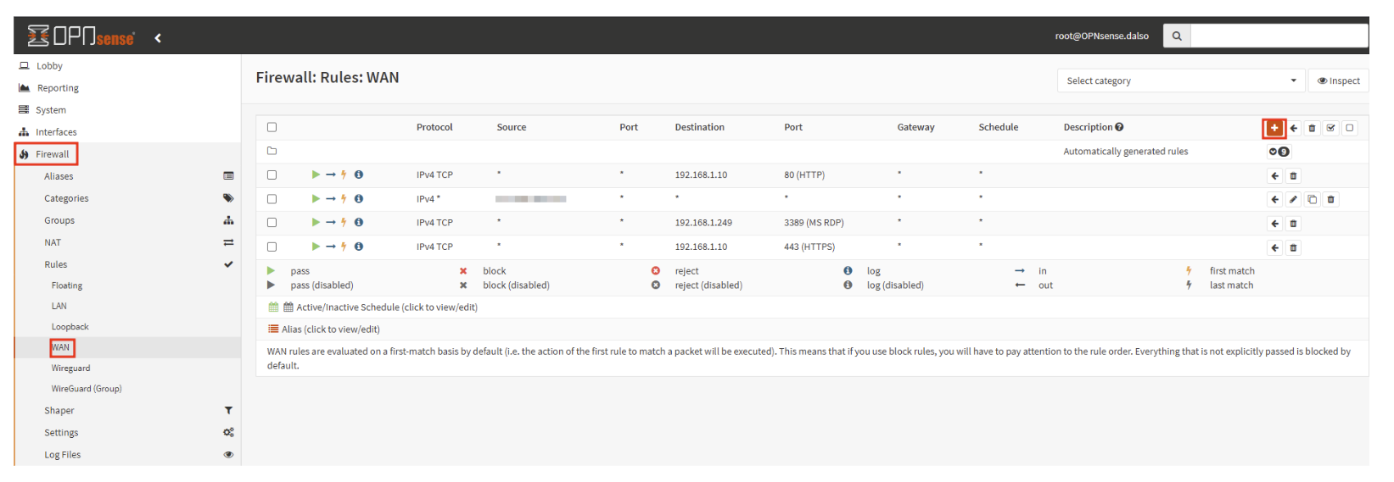This screenshot has width=1394, height=482.
Task: Delete the IPv4 * rule
Action: (1331, 200)
